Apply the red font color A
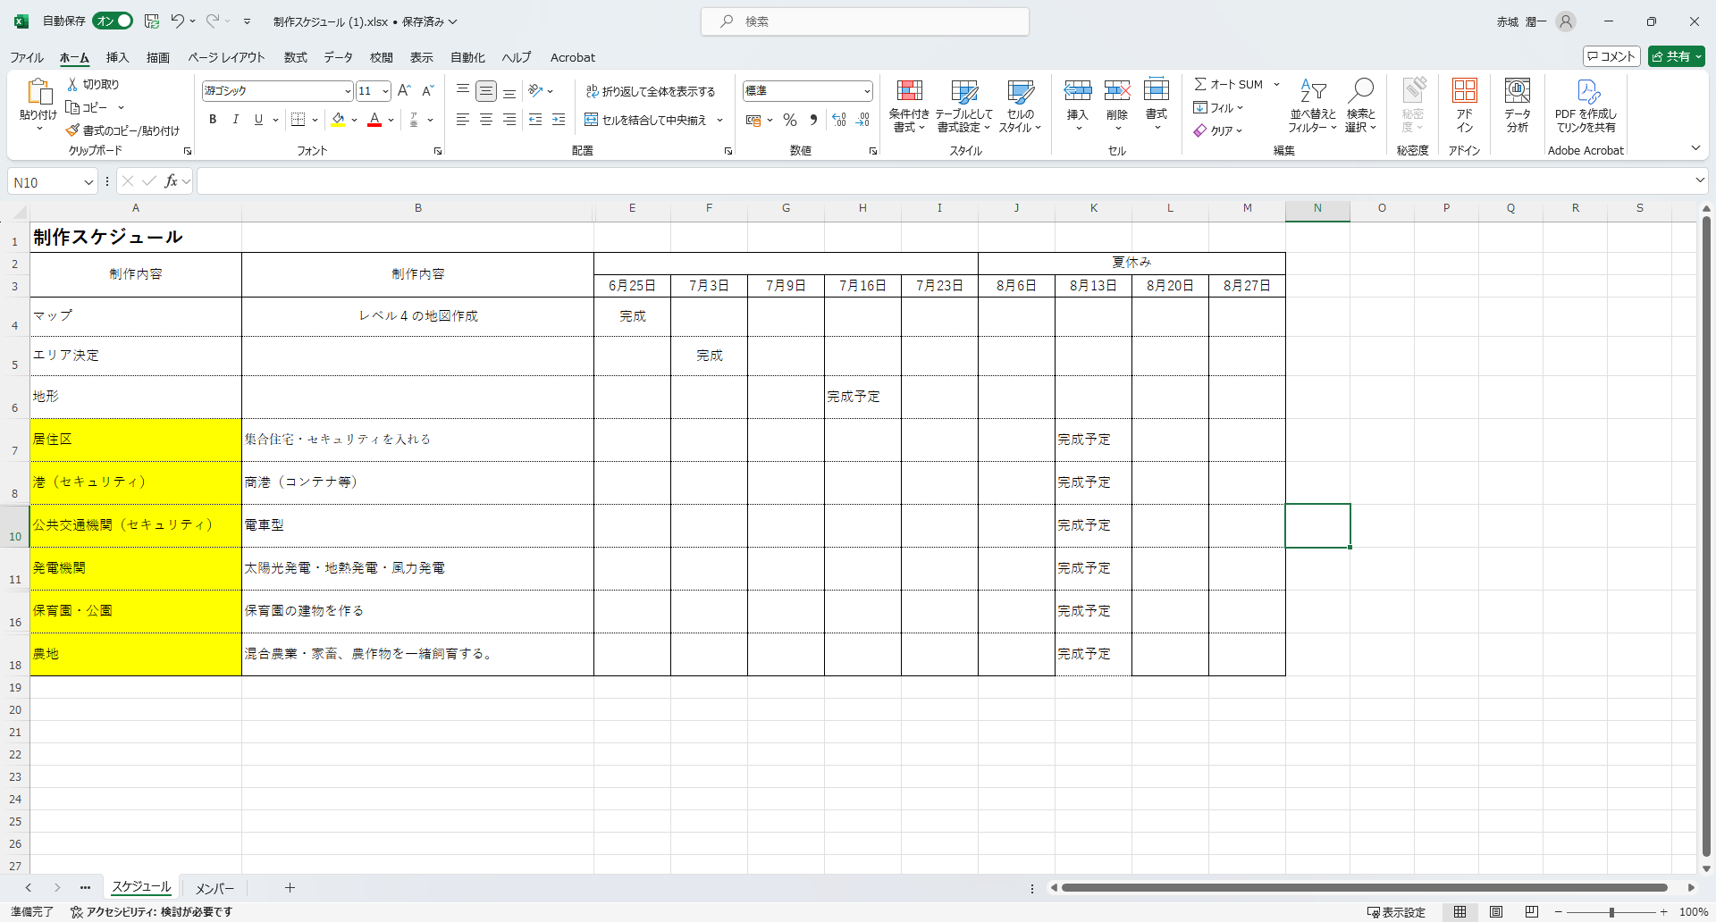 pyautogui.click(x=374, y=119)
